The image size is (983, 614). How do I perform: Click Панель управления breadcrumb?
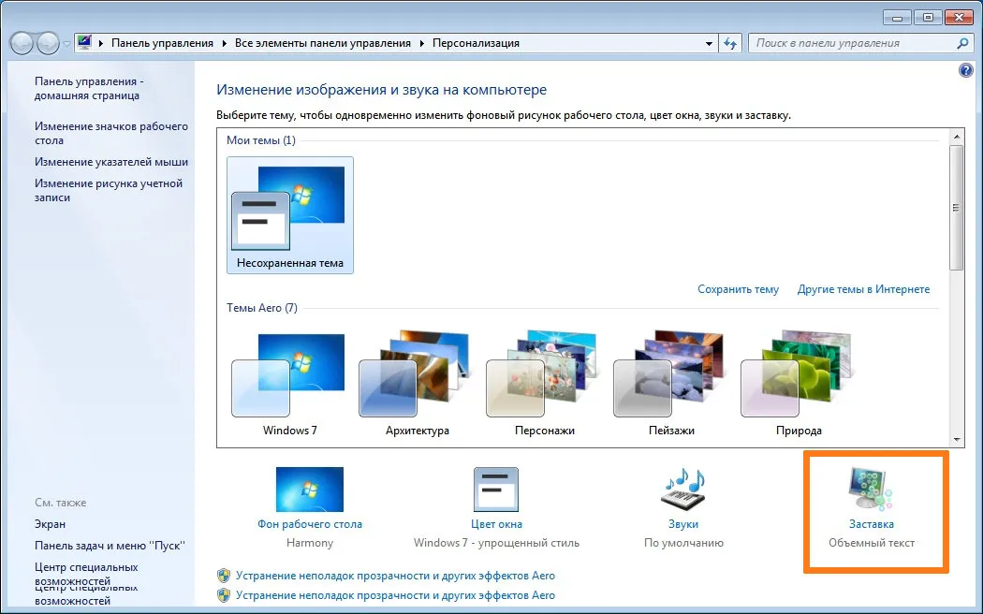162,43
